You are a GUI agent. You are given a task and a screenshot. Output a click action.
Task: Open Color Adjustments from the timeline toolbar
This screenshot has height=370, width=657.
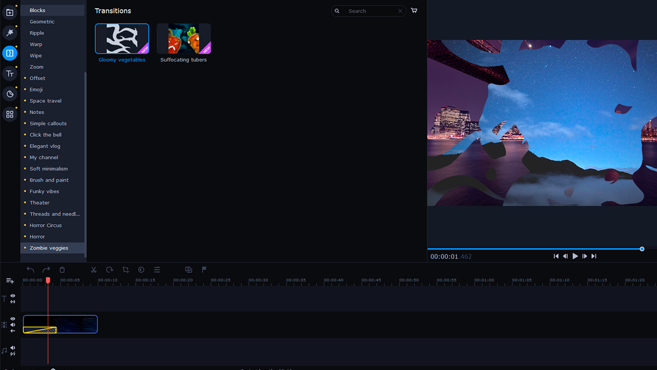pyautogui.click(x=141, y=269)
